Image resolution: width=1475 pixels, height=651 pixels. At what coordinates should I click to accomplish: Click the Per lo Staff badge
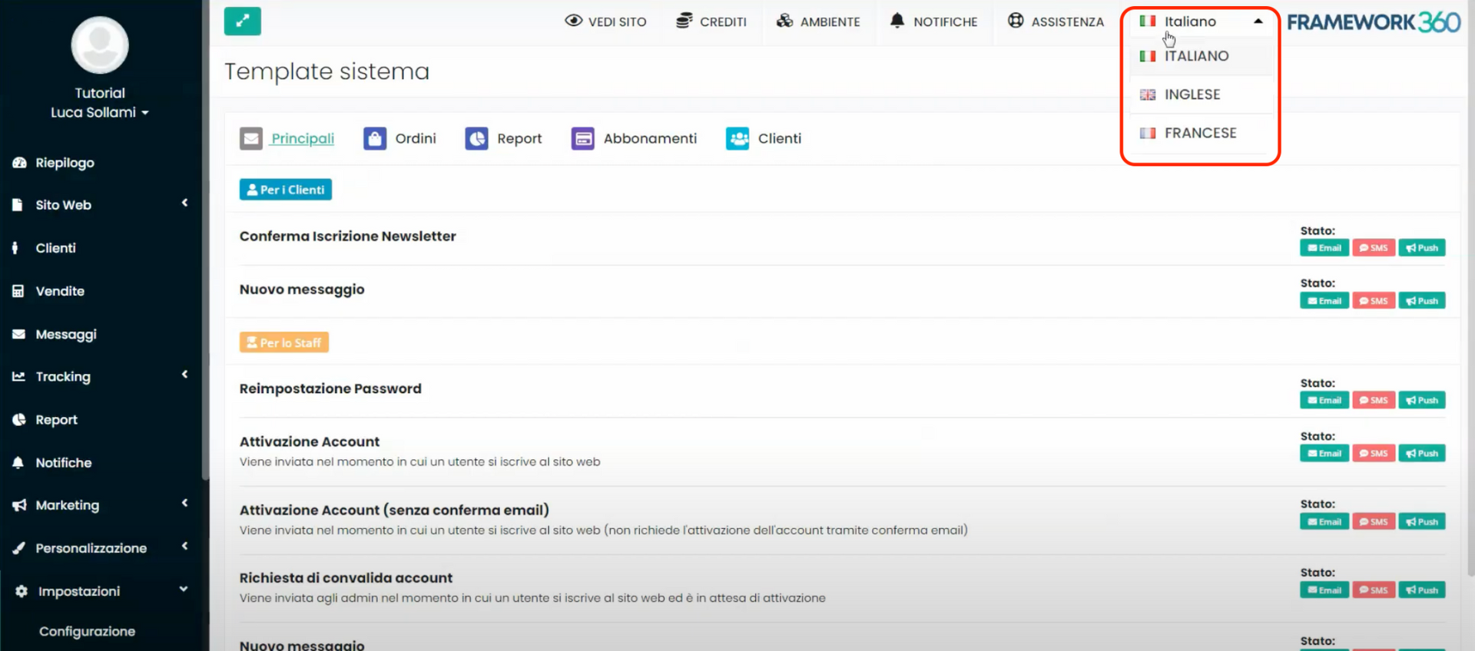(284, 342)
